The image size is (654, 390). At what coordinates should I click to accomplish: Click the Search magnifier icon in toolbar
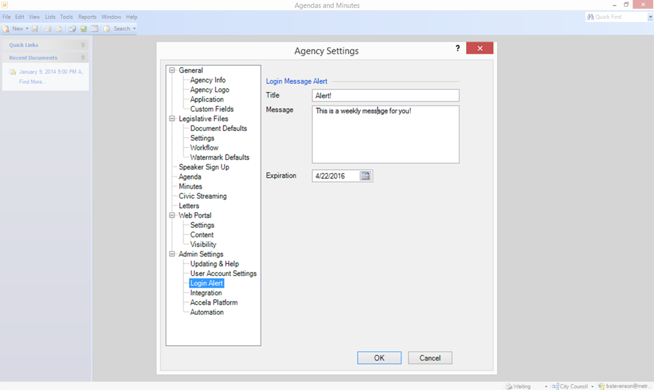[107, 29]
